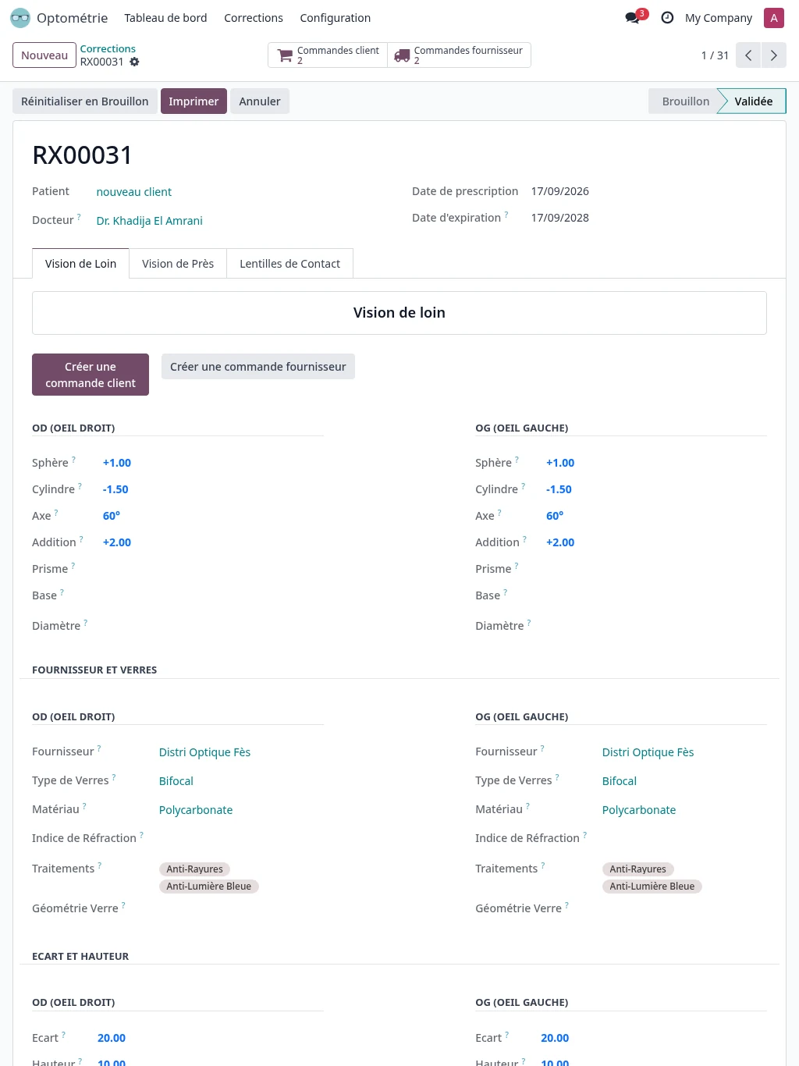Open the Optométrie app logo icon

[x=20, y=18]
